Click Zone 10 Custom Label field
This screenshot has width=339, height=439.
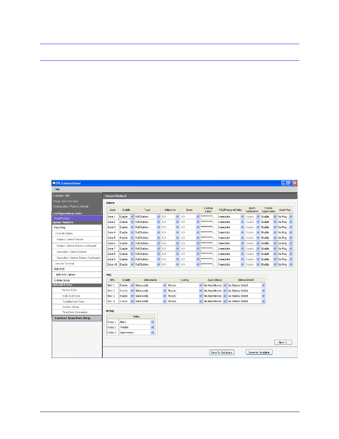[208, 264]
